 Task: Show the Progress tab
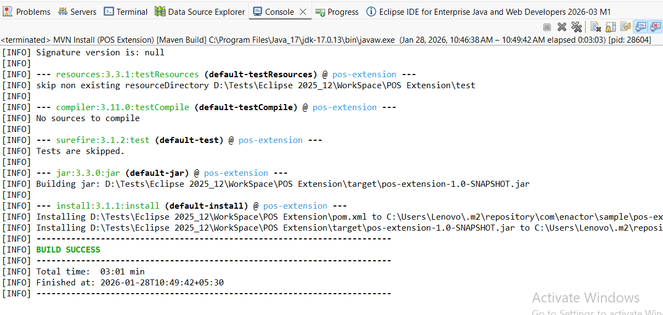[337, 12]
